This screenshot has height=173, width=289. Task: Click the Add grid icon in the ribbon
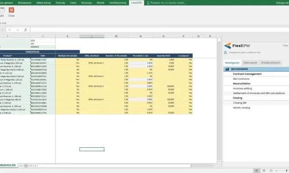pos(2,10)
